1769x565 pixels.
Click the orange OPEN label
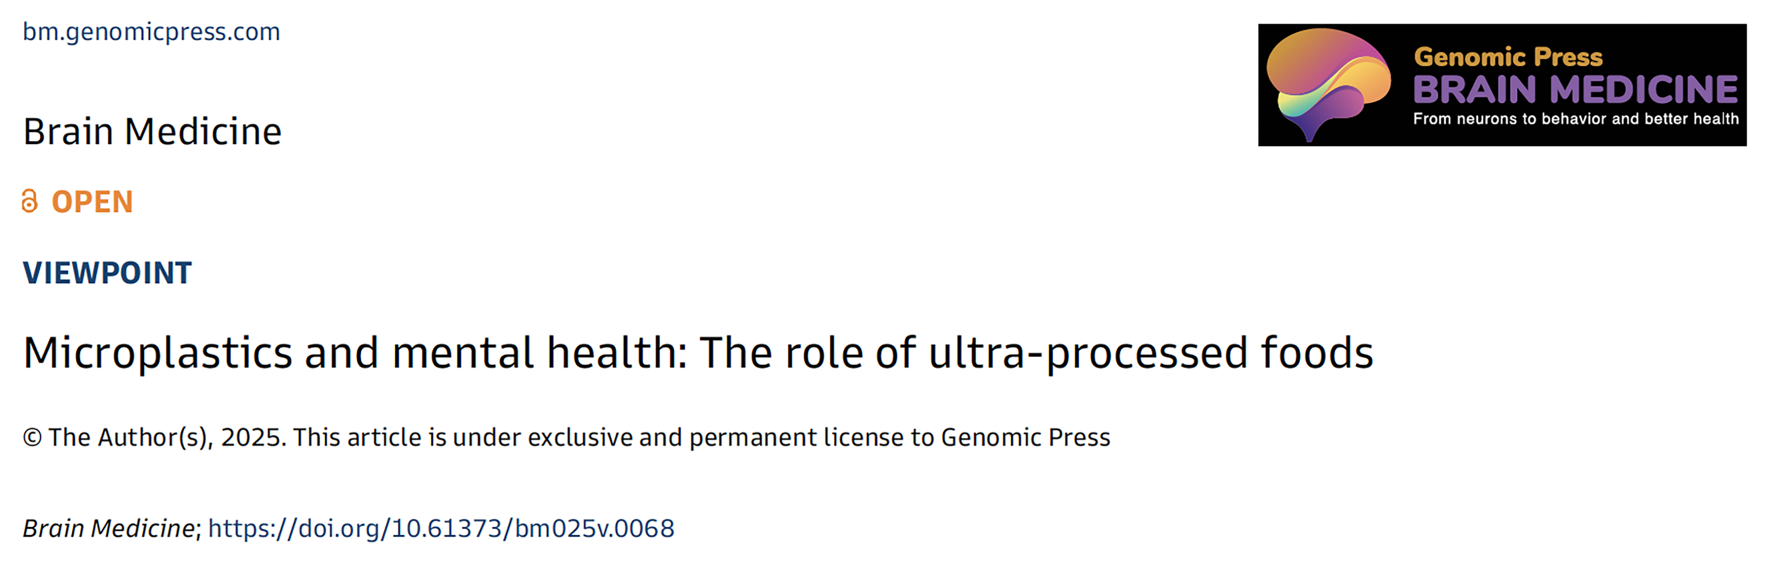92,202
